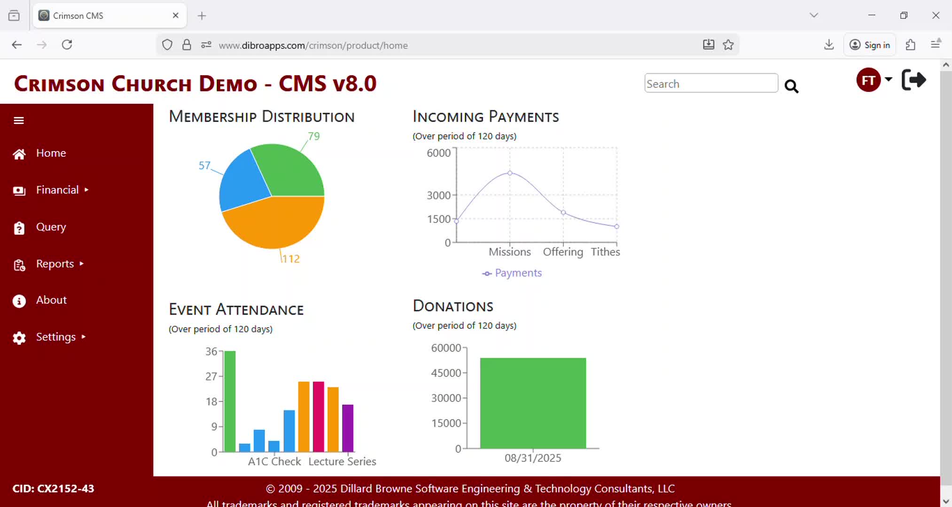This screenshot has width=952, height=507.
Task: Expand the Financial submenu arrow
Action: [x=86, y=190]
